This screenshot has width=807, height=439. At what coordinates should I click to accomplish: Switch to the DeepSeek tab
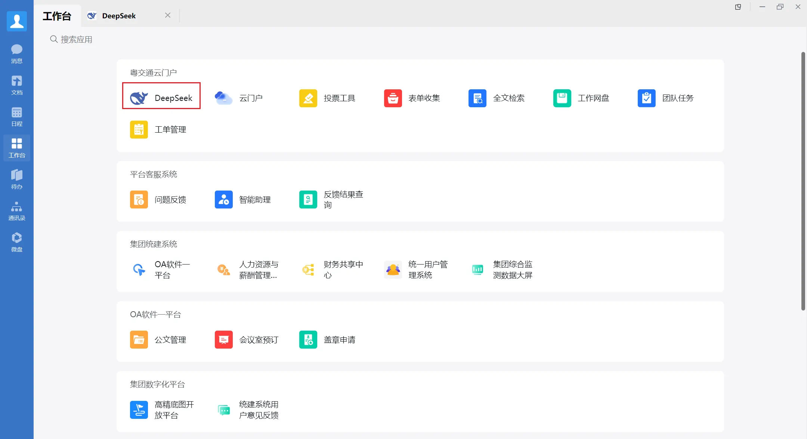coord(119,16)
